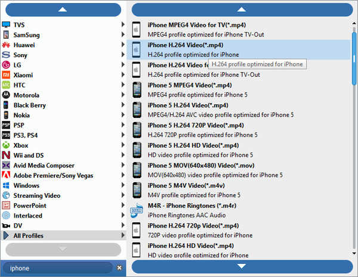The width and height of the screenshot is (358, 277).
Task: Click the Huawei logo icon
Action: (6, 45)
